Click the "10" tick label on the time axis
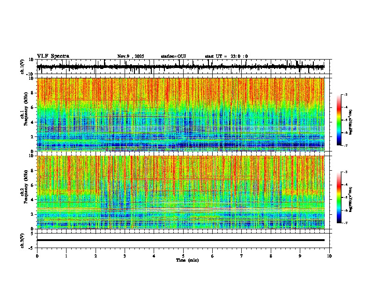Viewport: 371px width, 287px height. (x=329, y=256)
